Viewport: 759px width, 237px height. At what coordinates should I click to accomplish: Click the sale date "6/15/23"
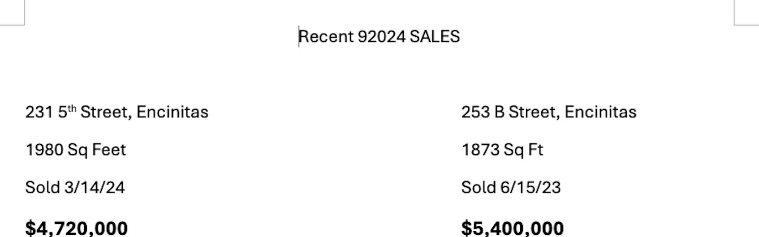530,187
